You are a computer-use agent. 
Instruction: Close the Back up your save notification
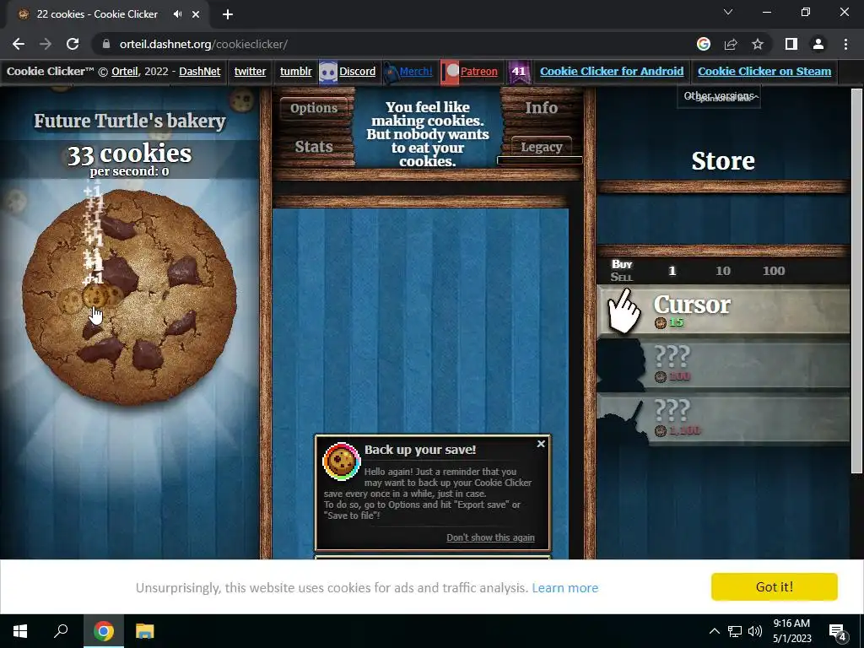point(541,444)
